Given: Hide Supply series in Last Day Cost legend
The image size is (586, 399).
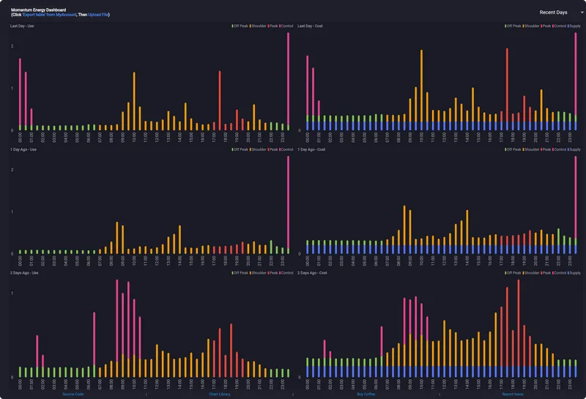Looking at the screenshot, I should 574,26.
